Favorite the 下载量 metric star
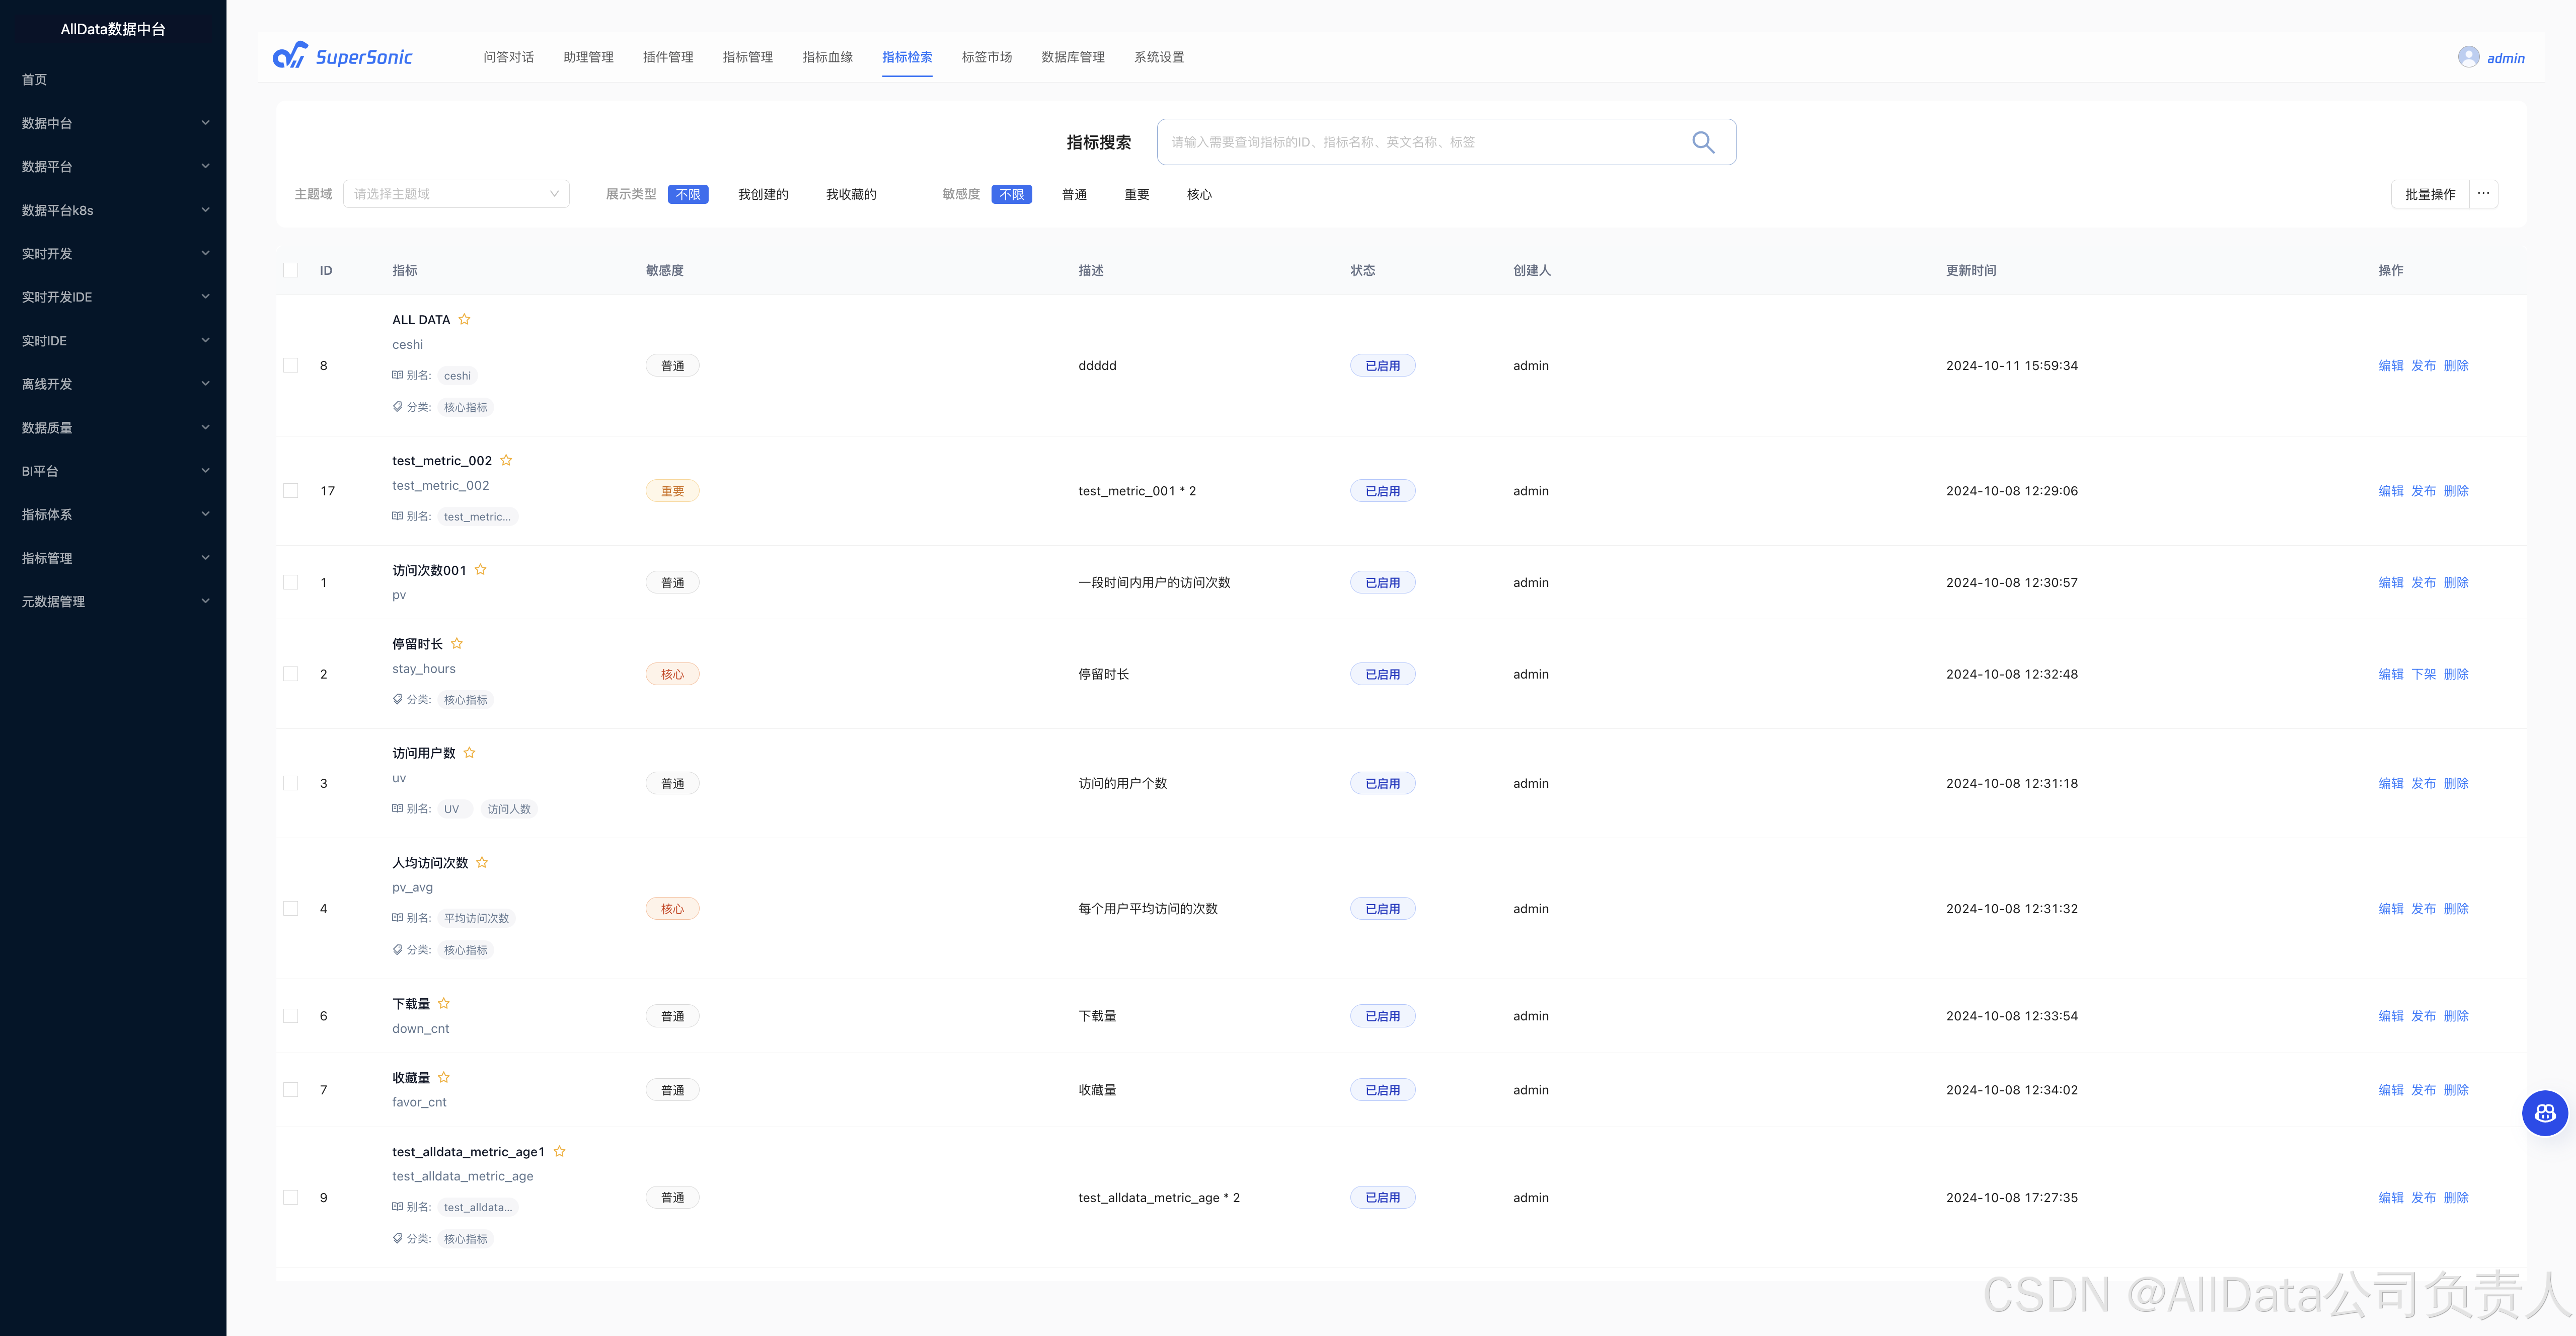The height and width of the screenshot is (1336, 2576). click(444, 1003)
